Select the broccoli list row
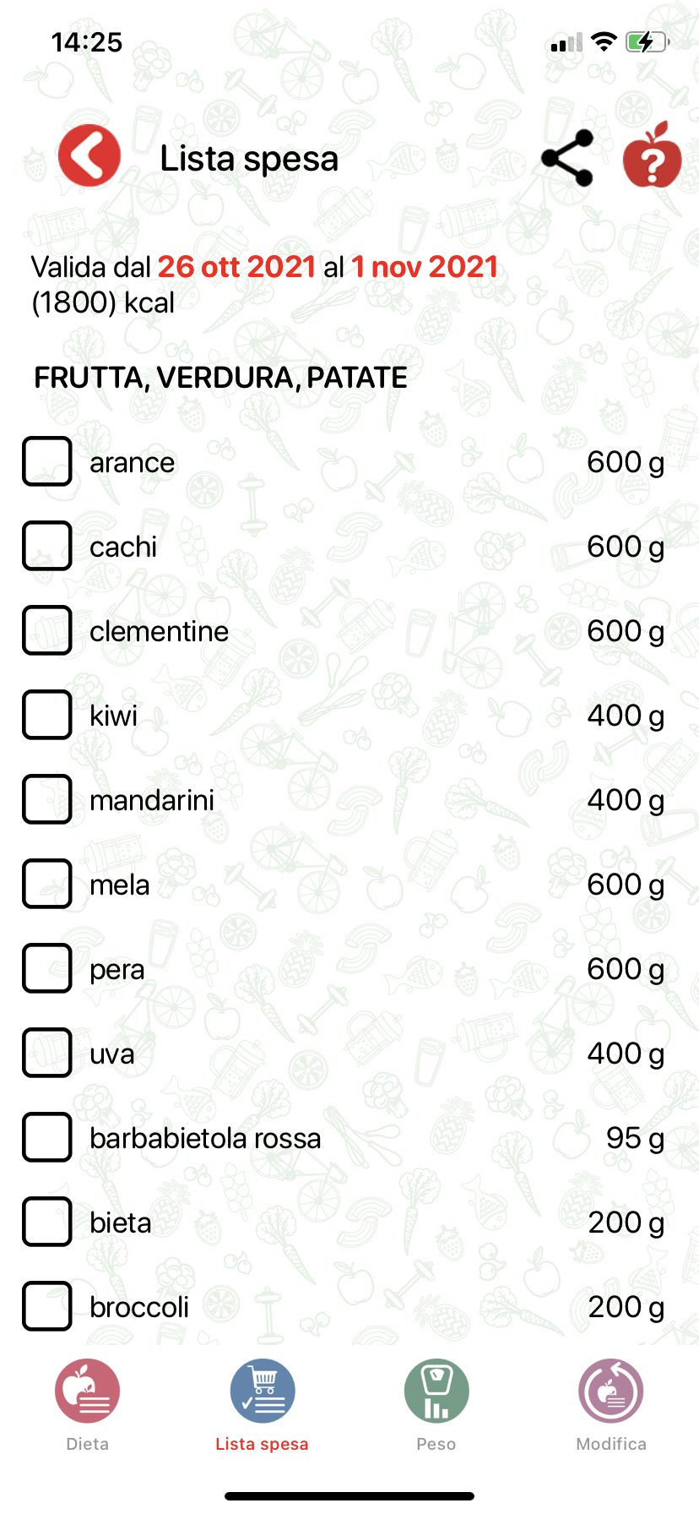 349,1306
